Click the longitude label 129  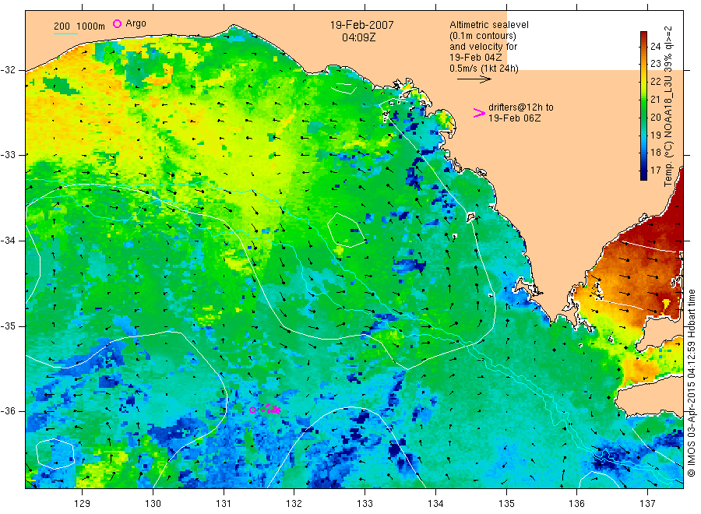83,504
